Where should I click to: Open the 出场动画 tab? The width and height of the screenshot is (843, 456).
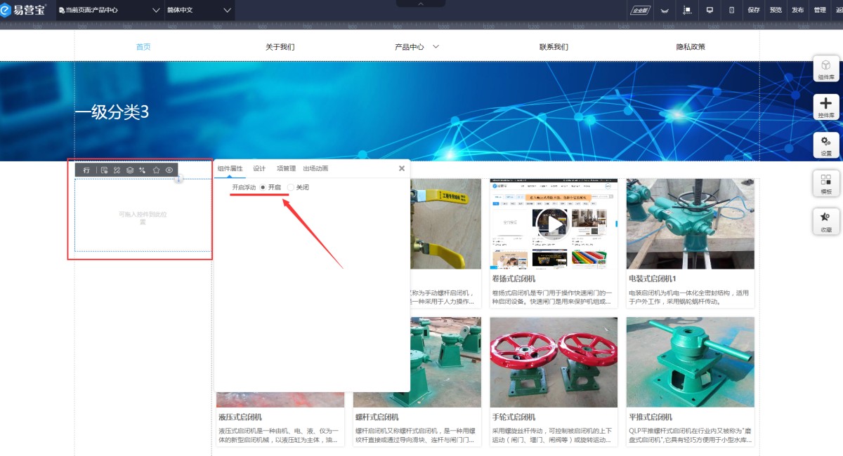click(315, 168)
